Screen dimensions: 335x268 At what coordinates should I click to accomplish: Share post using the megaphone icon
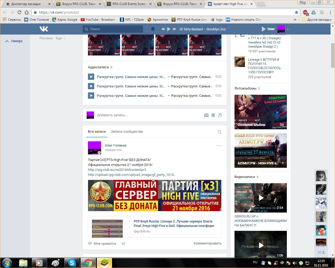(123, 244)
